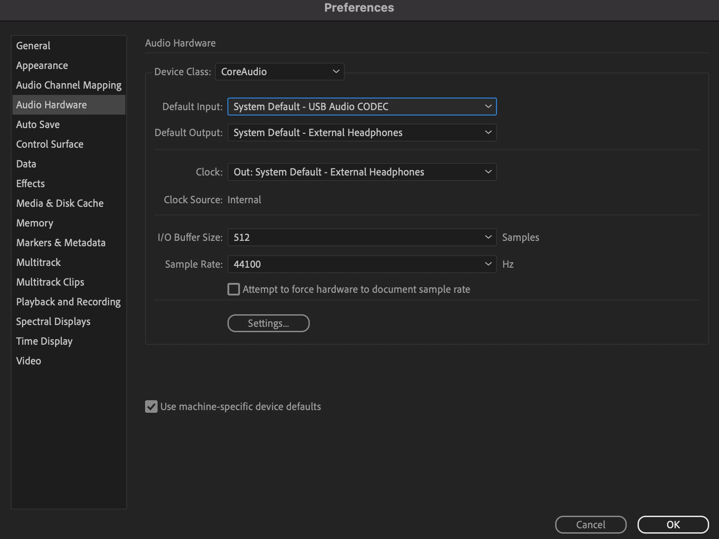Screen dimensions: 719x539
Task: Open the General preferences section
Action: pyautogui.click(x=68, y=46)
